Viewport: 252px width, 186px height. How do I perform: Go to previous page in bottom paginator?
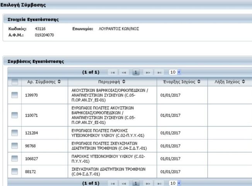click(124, 183)
